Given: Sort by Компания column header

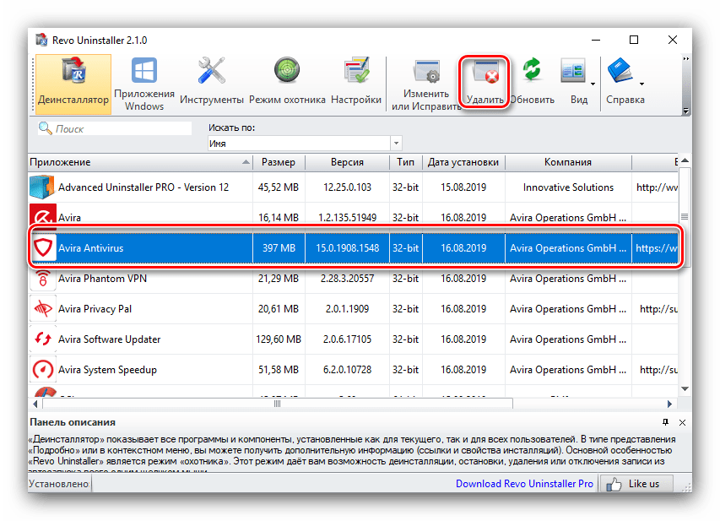Looking at the screenshot, I should pos(568,162).
